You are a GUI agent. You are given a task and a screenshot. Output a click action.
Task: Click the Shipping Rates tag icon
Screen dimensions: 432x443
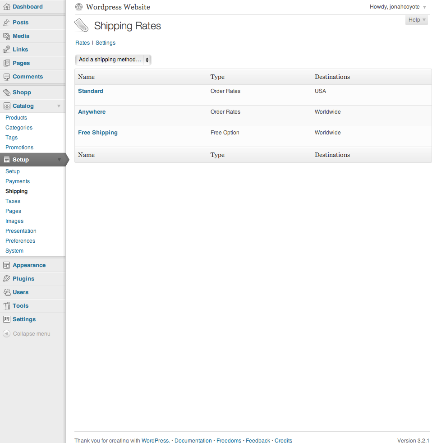coord(82,25)
